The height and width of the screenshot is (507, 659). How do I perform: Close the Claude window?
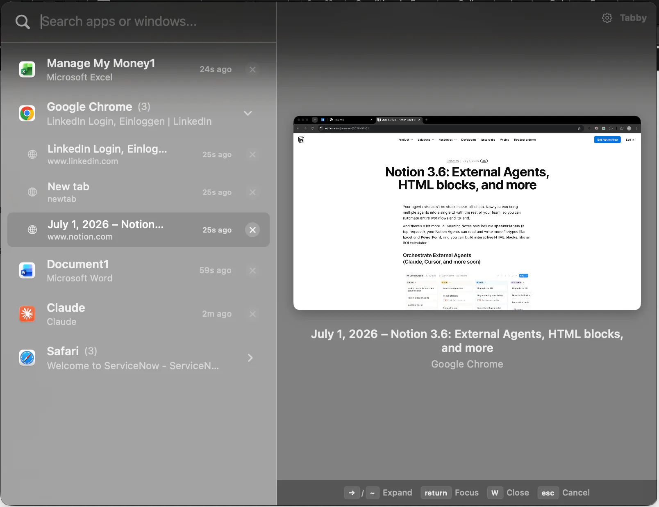pyautogui.click(x=252, y=314)
